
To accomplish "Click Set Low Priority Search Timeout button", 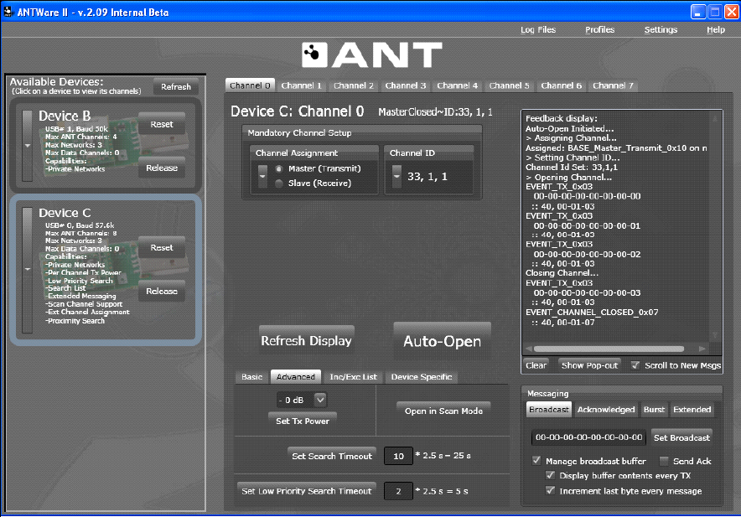I will tap(306, 491).
